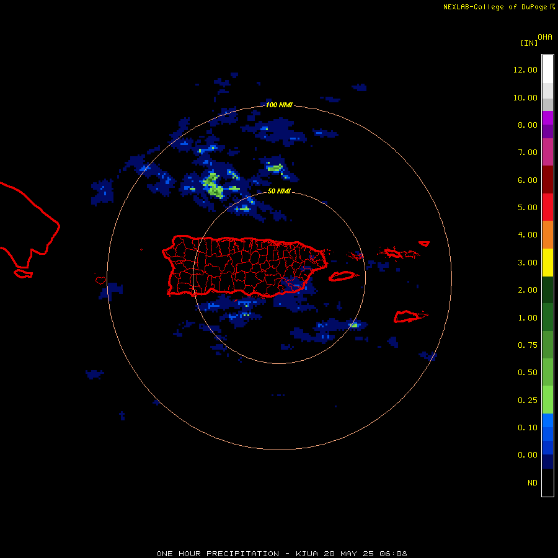This screenshot has height=558, width=558.
Task: Click the Puerto Rico main island outline
Action: pyautogui.click(x=244, y=266)
